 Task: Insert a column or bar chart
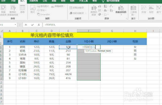[100, 6]
